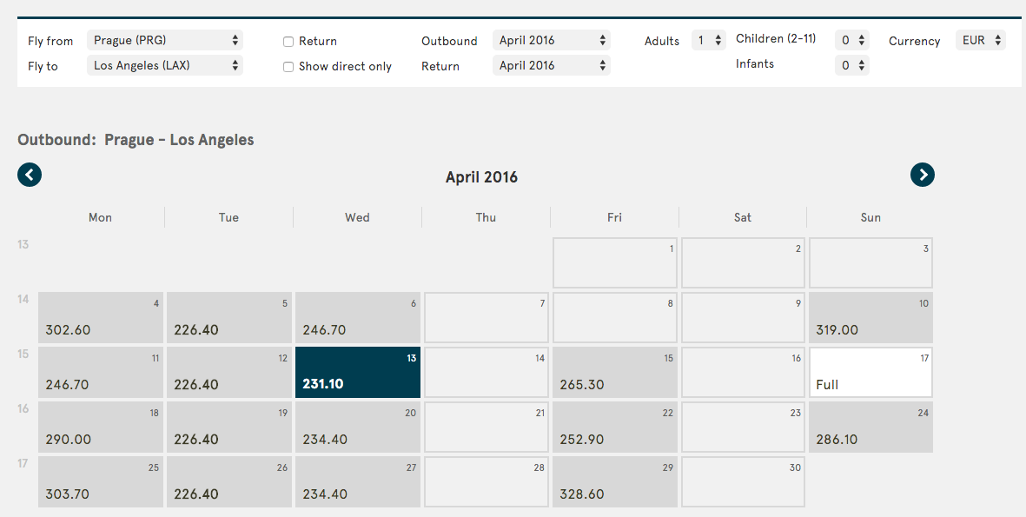Change the Children (2-11) count selector

pyautogui.click(x=852, y=40)
